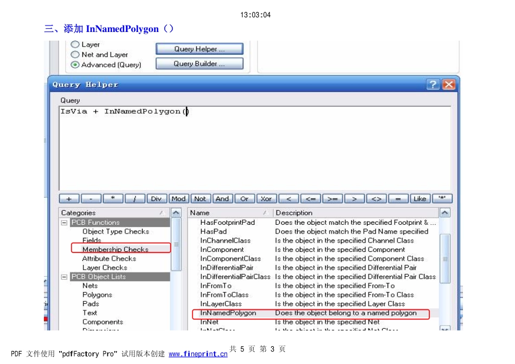515x364 pixels.
Task: Sort by Name column header
Action: (230, 213)
